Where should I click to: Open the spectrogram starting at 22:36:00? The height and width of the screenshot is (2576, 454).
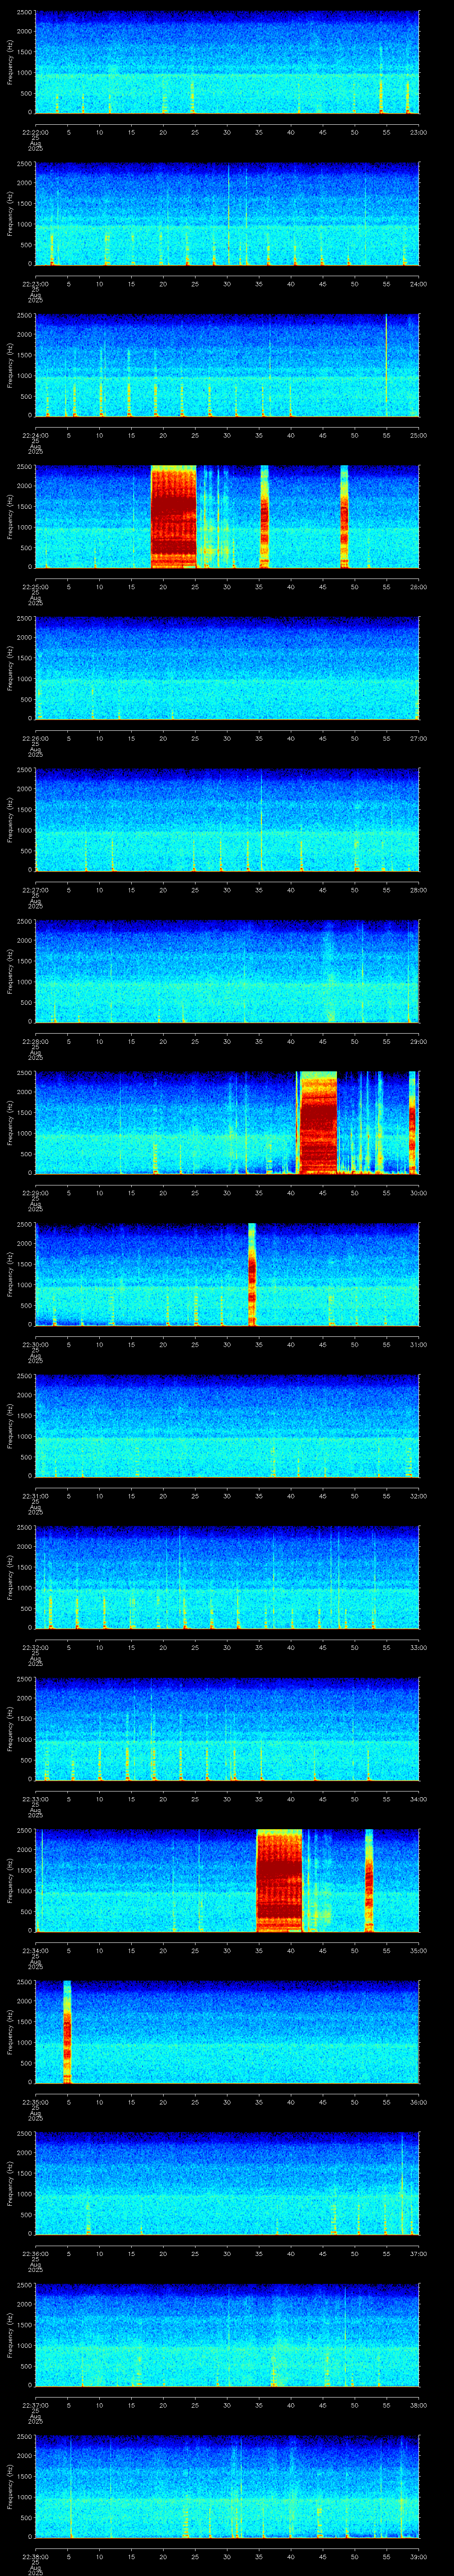[227, 2184]
